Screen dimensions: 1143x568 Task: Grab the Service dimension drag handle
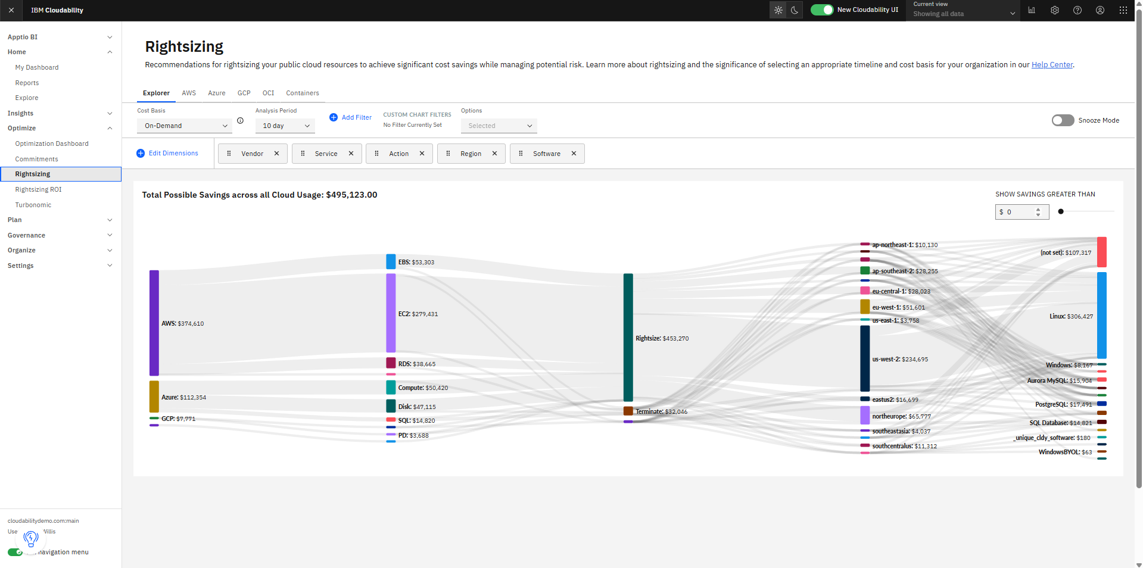(303, 154)
